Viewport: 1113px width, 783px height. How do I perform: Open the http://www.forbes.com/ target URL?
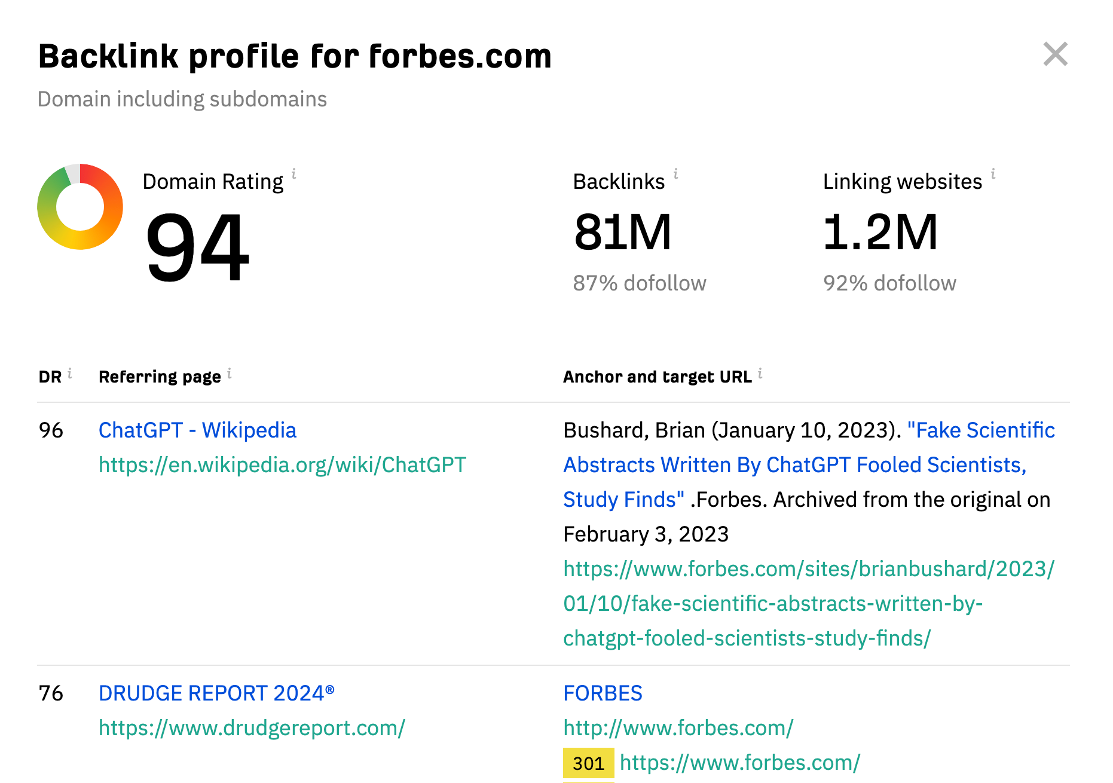[678, 728]
